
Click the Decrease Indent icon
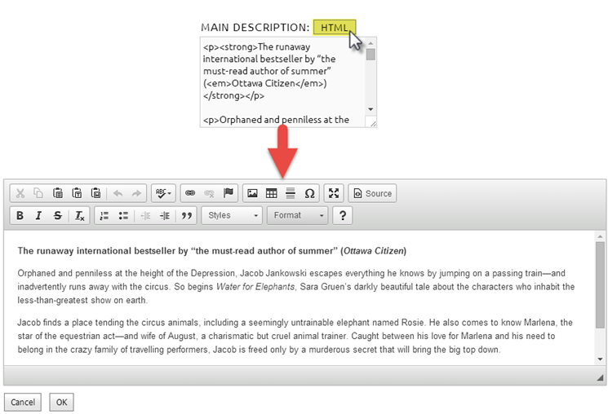click(145, 215)
